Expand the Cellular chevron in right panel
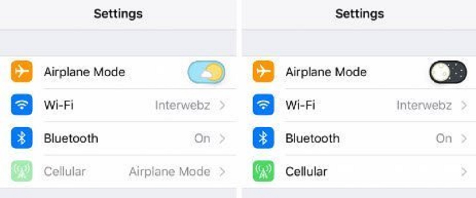 464,172
